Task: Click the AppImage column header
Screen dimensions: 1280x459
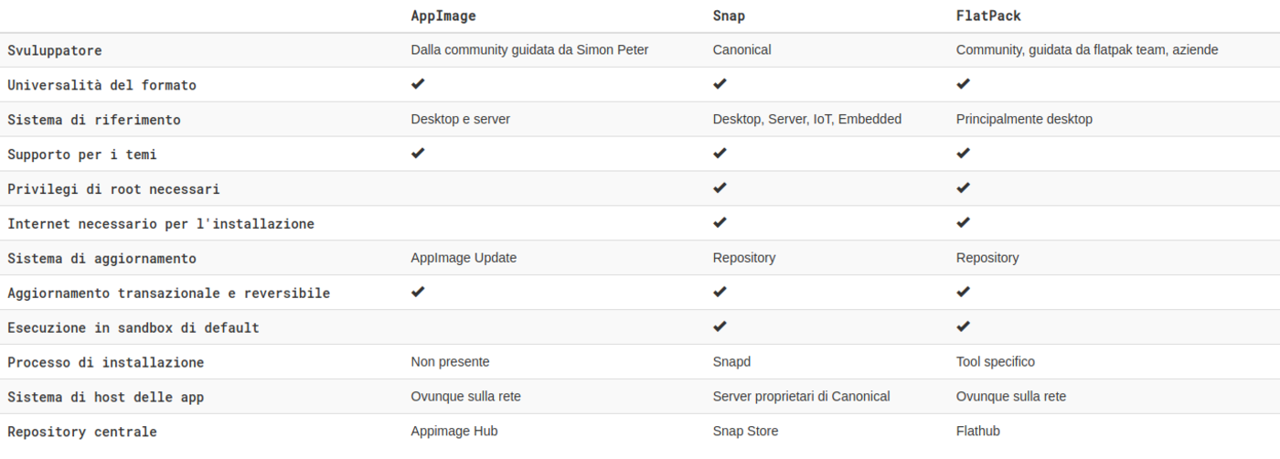Action: click(443, 16)
